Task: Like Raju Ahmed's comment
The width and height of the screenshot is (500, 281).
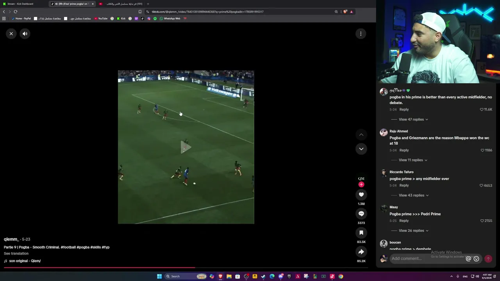Action: point(482,150)
